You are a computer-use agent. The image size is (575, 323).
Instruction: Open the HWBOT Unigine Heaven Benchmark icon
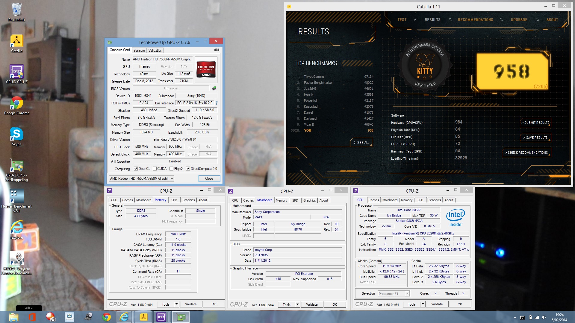coord(17,263)
